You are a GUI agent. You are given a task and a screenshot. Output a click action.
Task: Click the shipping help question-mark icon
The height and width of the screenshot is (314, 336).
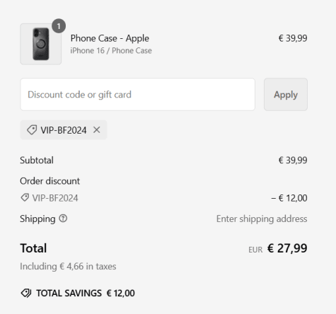tap(63, 219)
